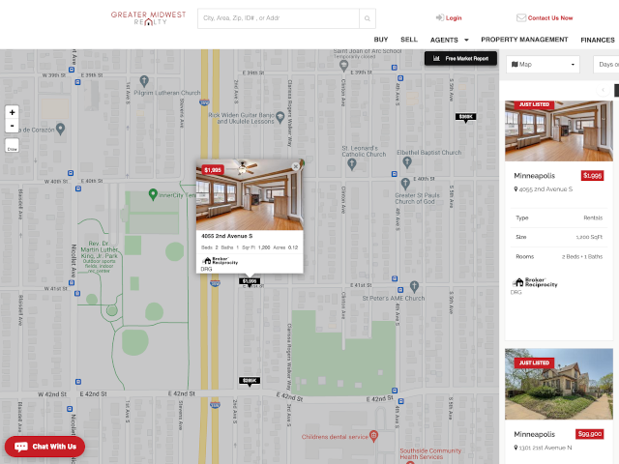Click the Login arrow icon

tap(439, 17)
